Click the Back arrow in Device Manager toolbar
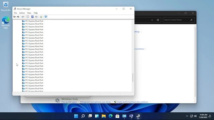Viewport: 214px width, 120px height. 14,17
